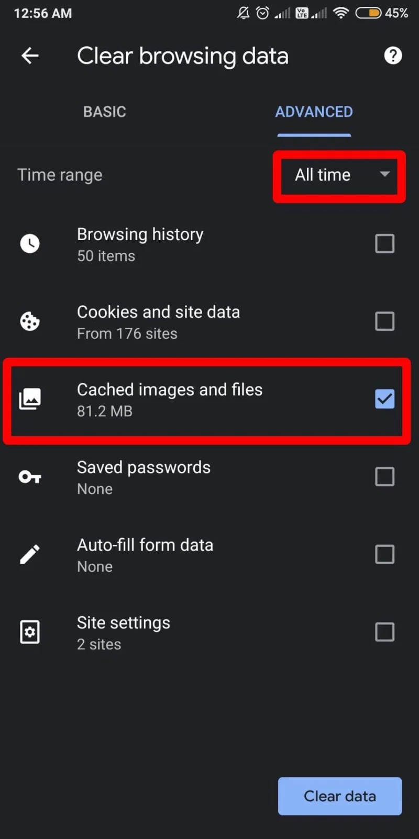Click the Site settings gear icon
The width and height of the screenshot is (419, 839).
30,632
